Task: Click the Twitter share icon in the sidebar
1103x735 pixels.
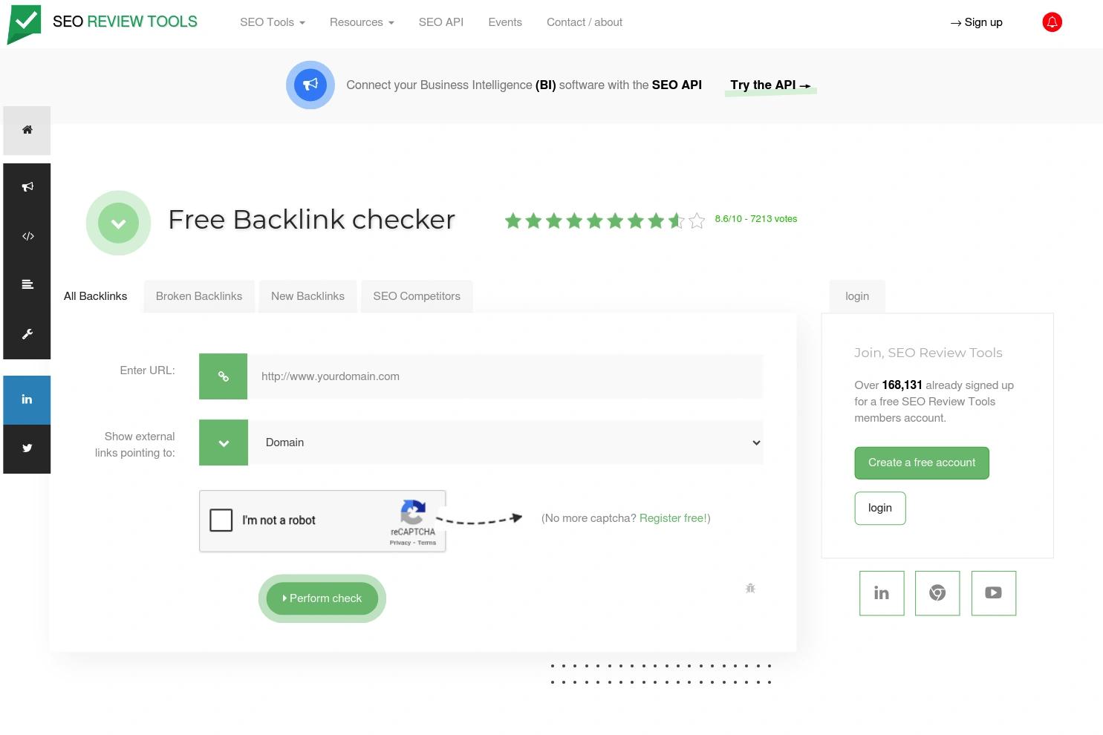Action: tap(27, 448)
